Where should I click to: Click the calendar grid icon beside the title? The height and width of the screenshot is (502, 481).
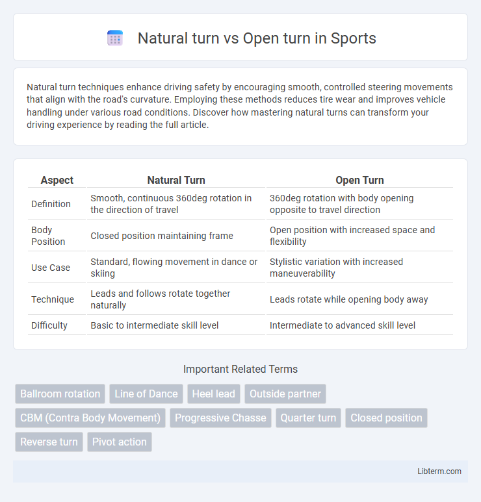tap(114, 38)
